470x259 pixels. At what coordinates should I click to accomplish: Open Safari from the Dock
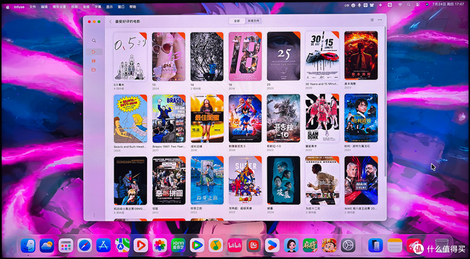[84, 246]
